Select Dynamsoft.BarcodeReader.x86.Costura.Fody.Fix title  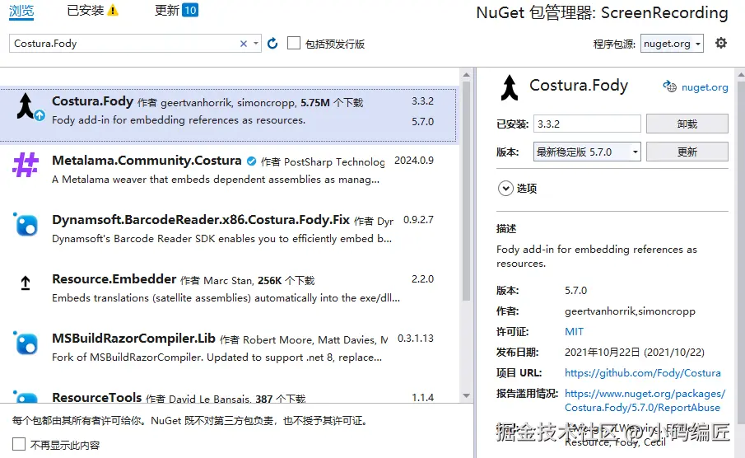coord(201,220)
